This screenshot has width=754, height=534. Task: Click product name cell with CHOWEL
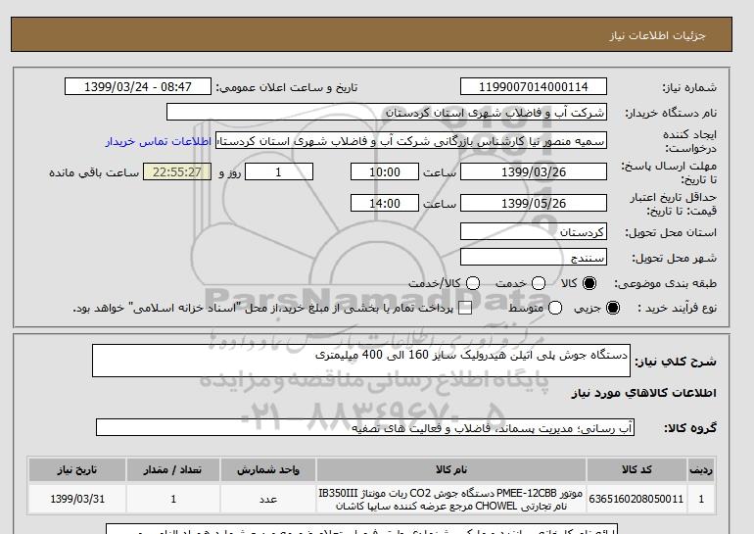point(451,499)
